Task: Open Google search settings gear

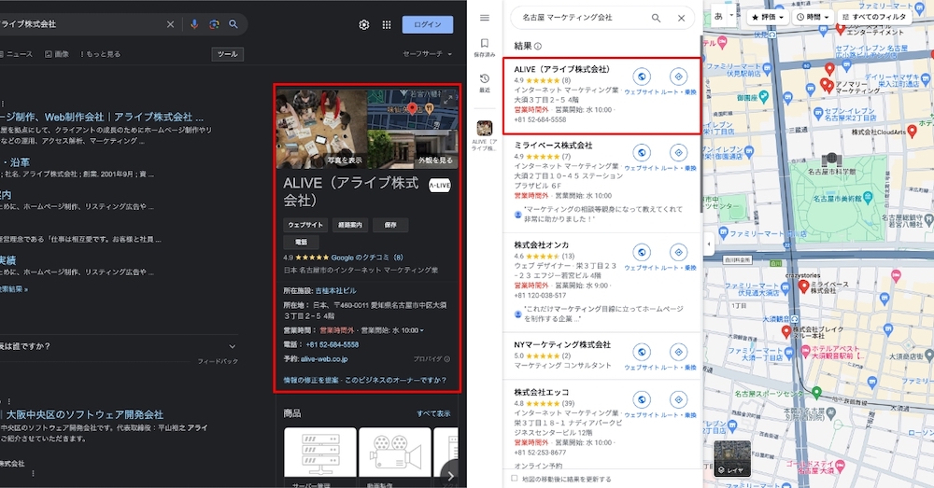Action: tap(364, 24)
